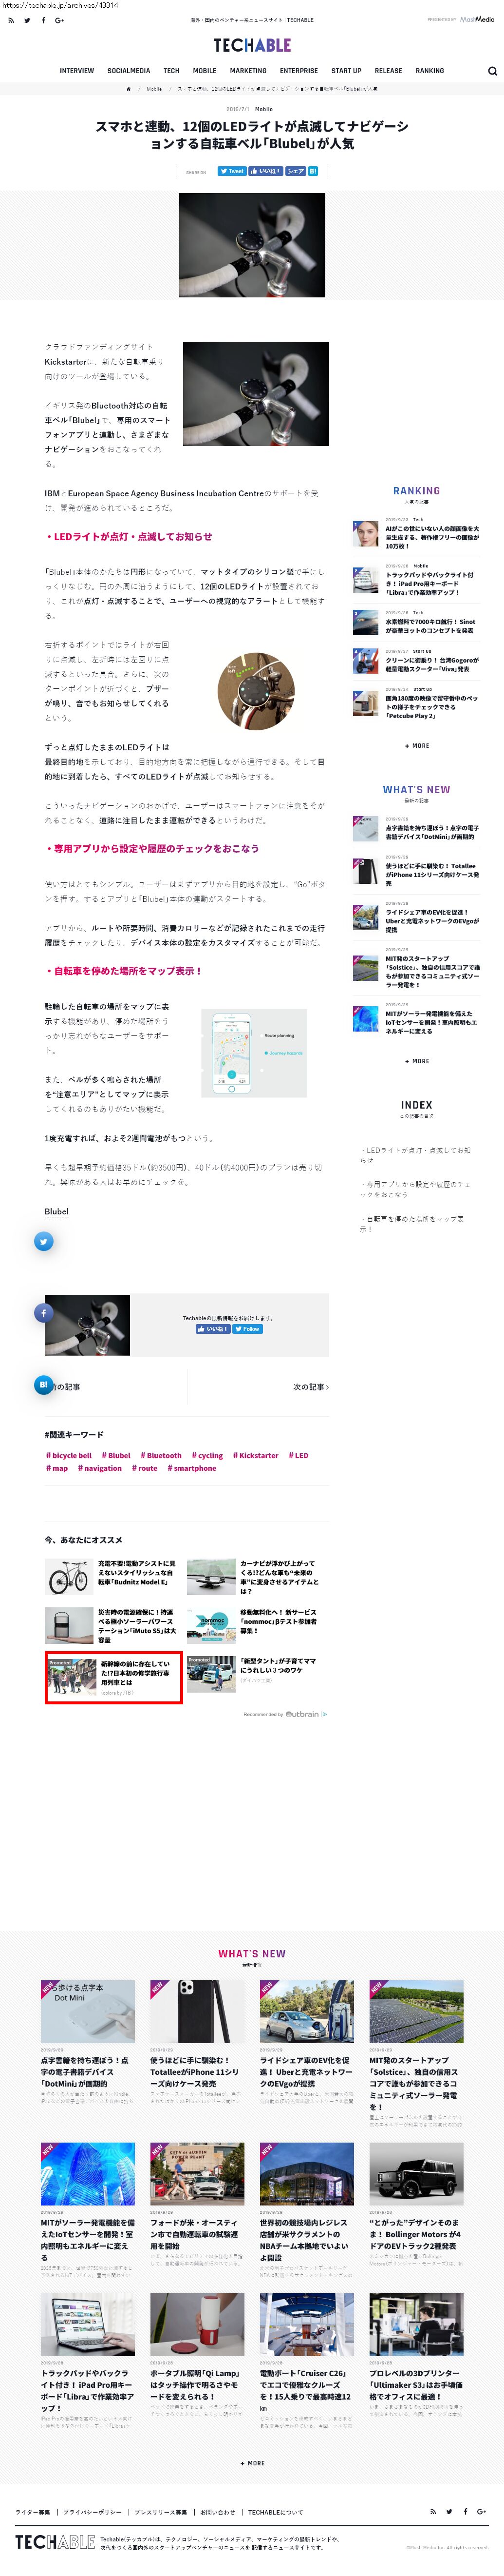Select the RANKING navigation item
Screen dimensions: 504x2576
(x=430, y=71)
